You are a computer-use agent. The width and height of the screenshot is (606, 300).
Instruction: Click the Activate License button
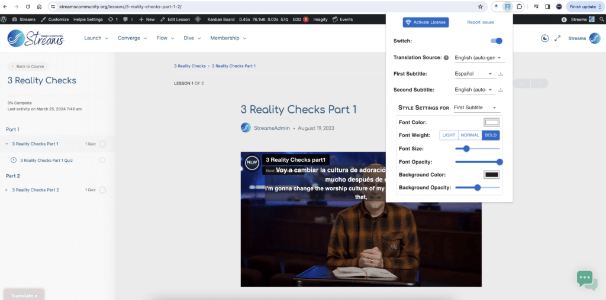coord(426,22)
